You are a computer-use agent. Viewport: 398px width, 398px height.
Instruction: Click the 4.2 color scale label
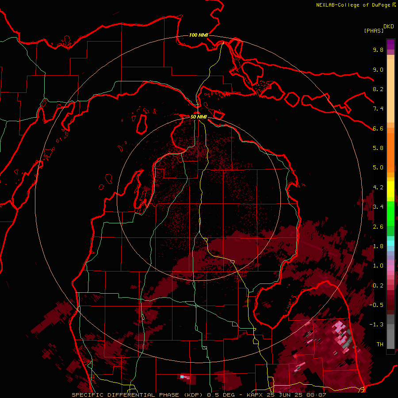[378, 188]
